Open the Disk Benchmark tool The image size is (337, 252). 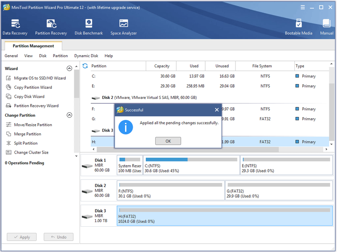click(x=88, y=27)
